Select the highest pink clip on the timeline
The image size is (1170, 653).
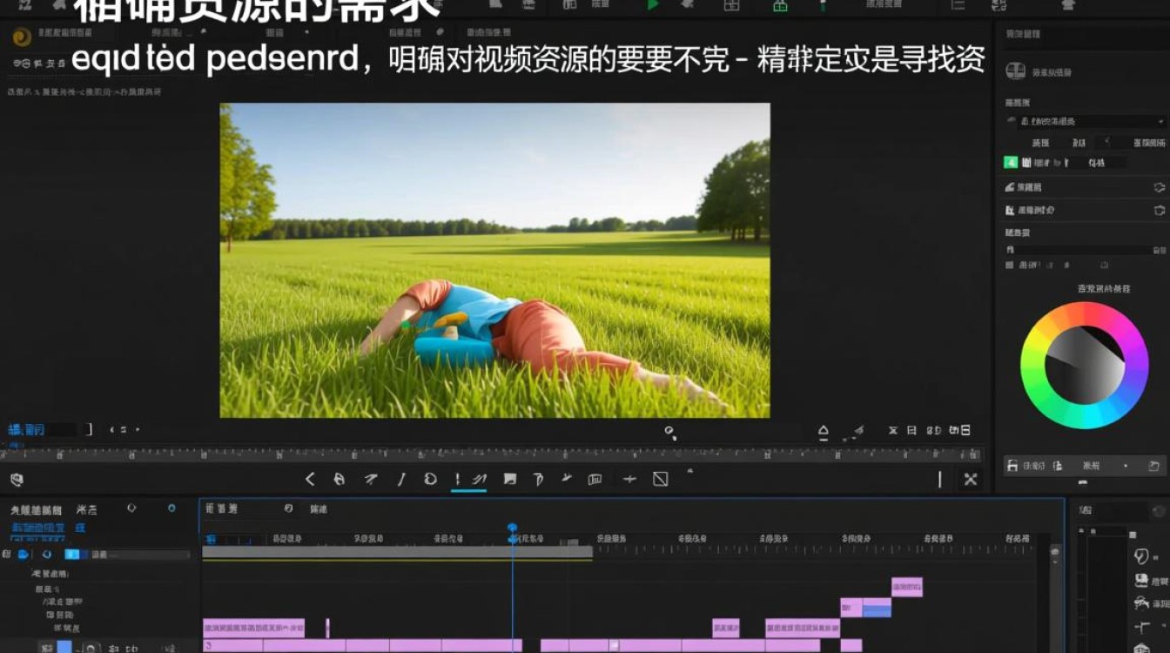(906, 587)
